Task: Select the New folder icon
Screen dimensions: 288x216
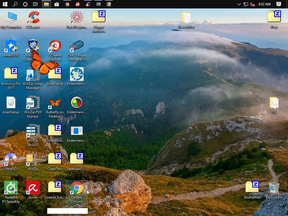Action: pos(186,20)
